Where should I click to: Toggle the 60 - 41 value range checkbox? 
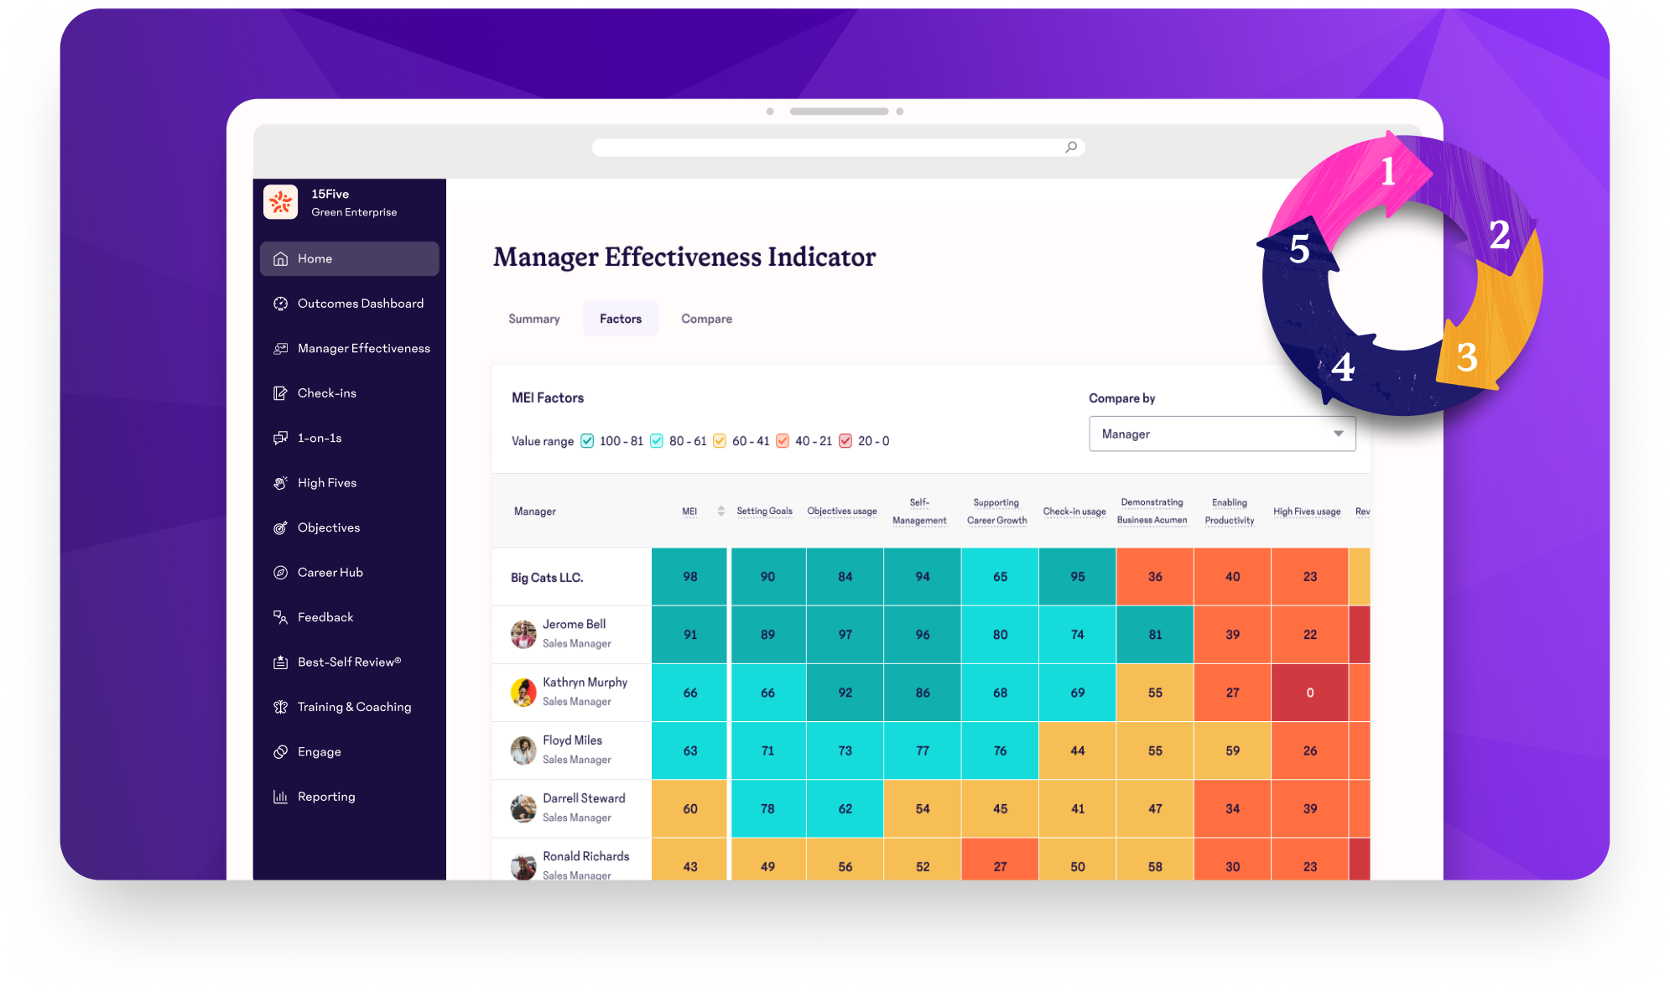pyautogui.click(x=720, y=441)
